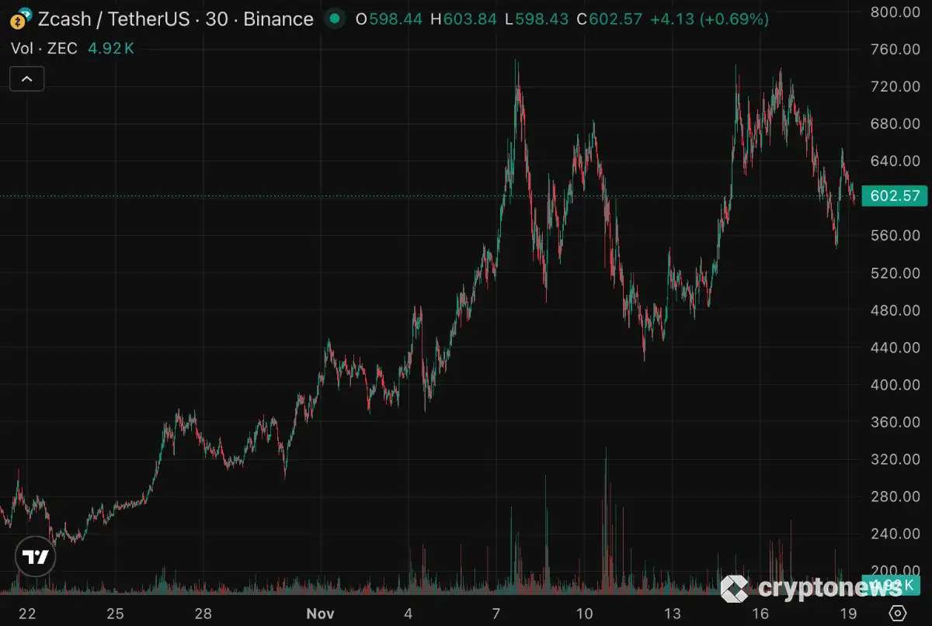Select the Vol · ZEC indicator label

(44, 48)
